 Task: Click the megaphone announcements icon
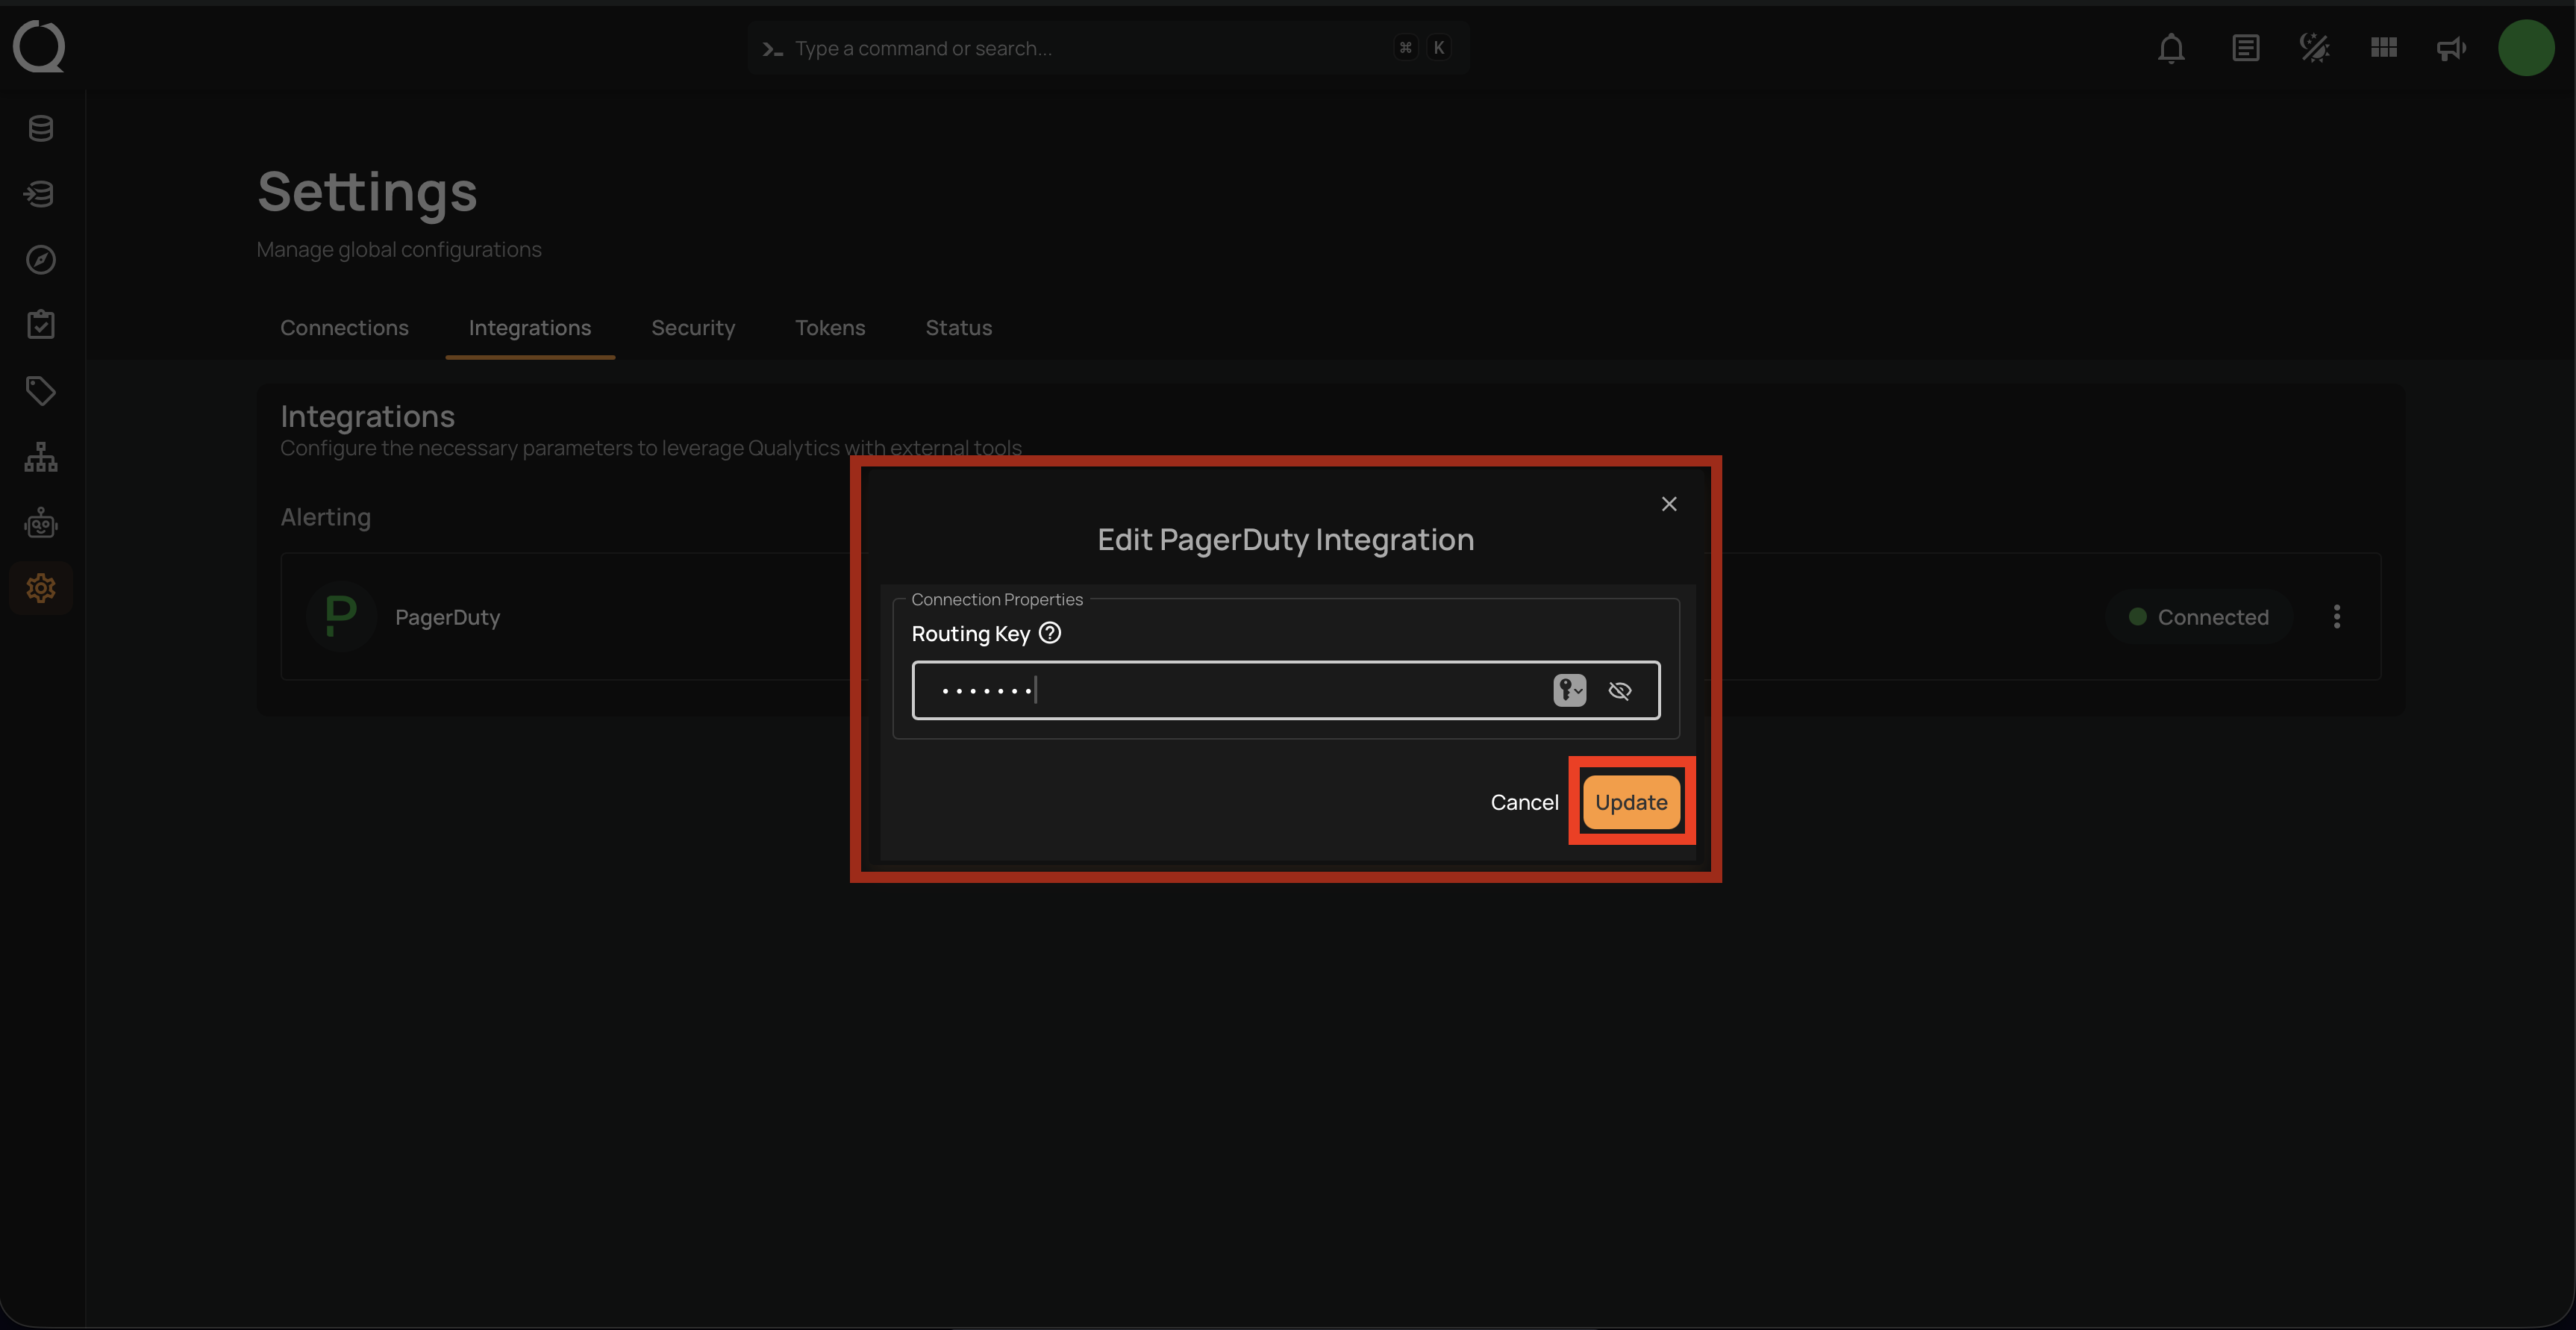pos(2450,48)
